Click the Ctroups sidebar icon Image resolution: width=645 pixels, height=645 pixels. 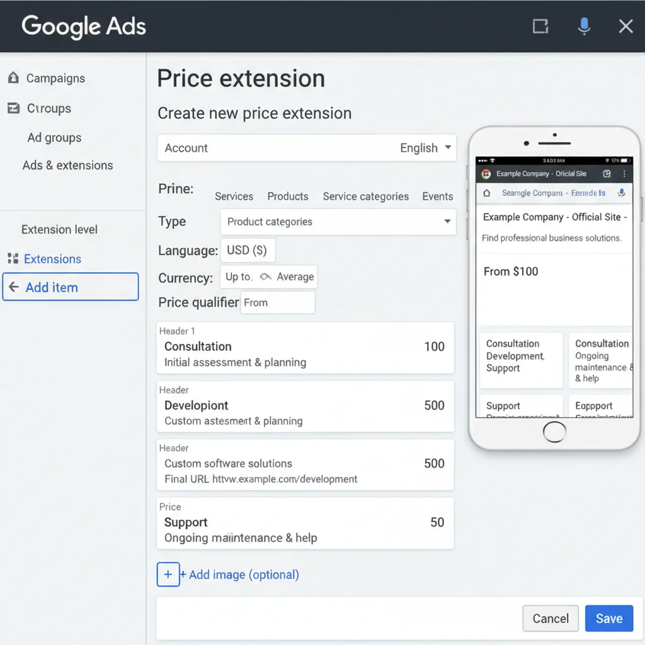pyautogui.click(x=14, y=108)
